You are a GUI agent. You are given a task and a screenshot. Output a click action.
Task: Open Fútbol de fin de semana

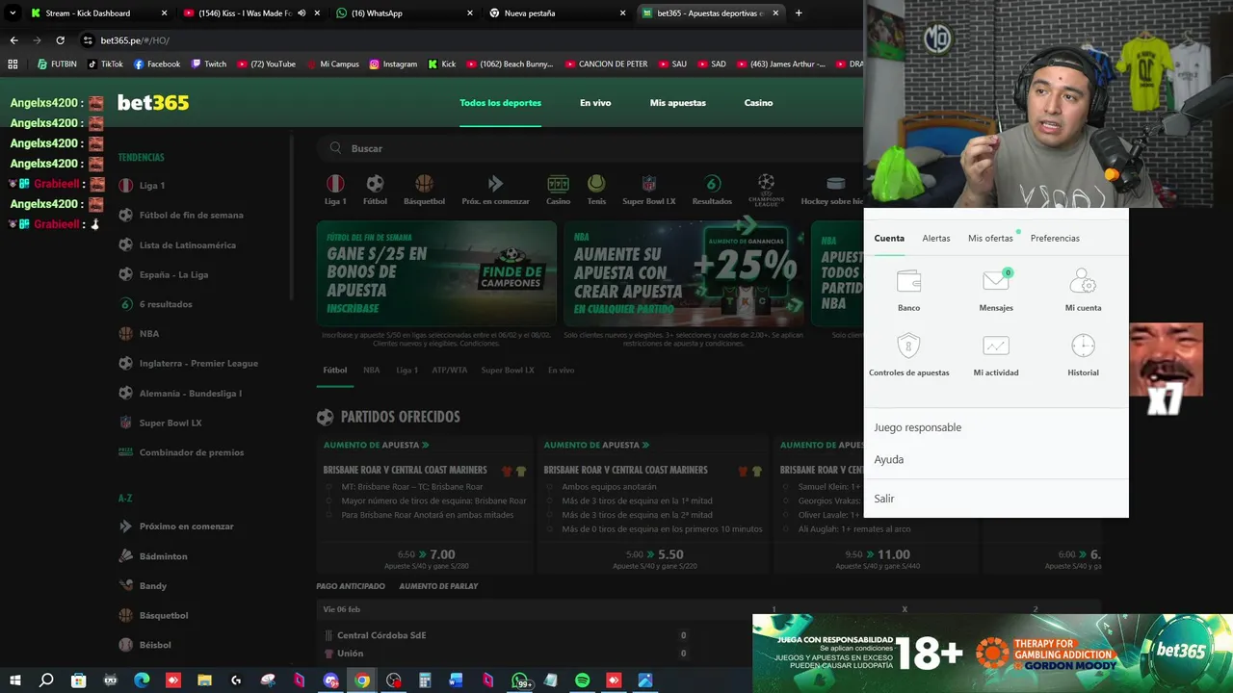tap(192, 216)
